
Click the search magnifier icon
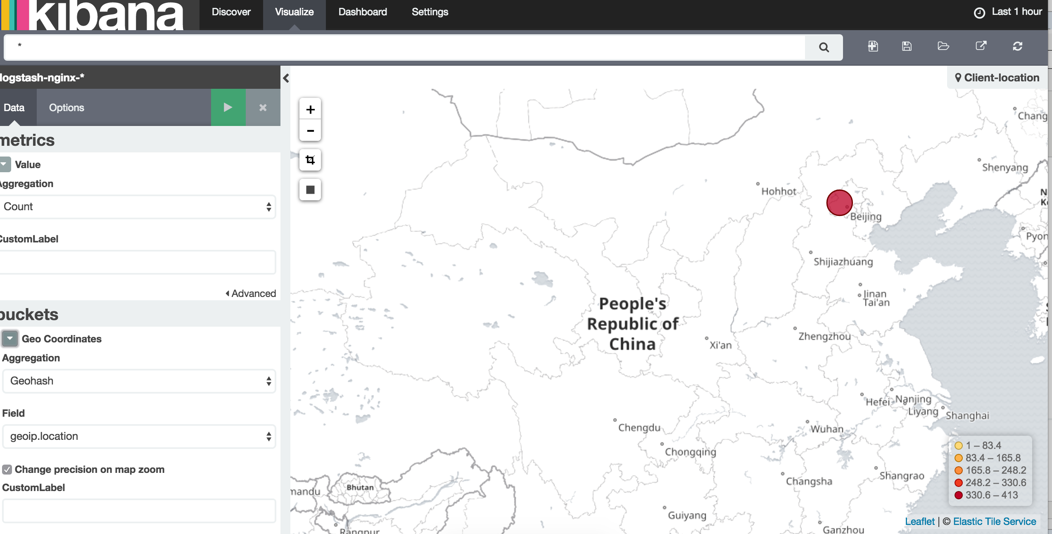click(x=824, y=47)
